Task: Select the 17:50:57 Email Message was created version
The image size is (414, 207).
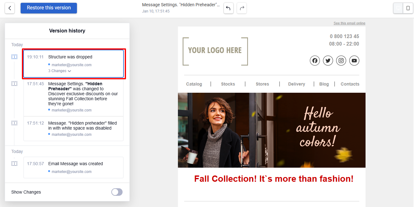Action: click(73, 167)
